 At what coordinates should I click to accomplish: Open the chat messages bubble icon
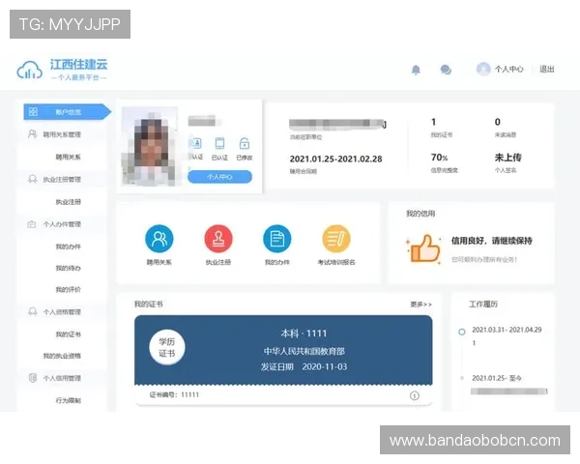pos(446,70)
